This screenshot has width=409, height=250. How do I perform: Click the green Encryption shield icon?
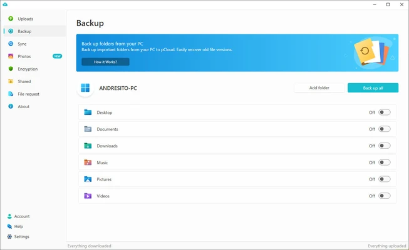(11, 69)
